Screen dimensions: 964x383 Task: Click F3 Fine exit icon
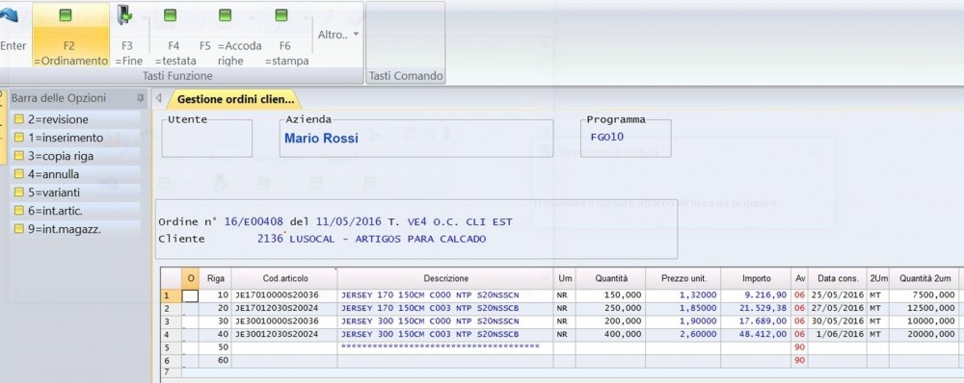[x=124, y=14]
